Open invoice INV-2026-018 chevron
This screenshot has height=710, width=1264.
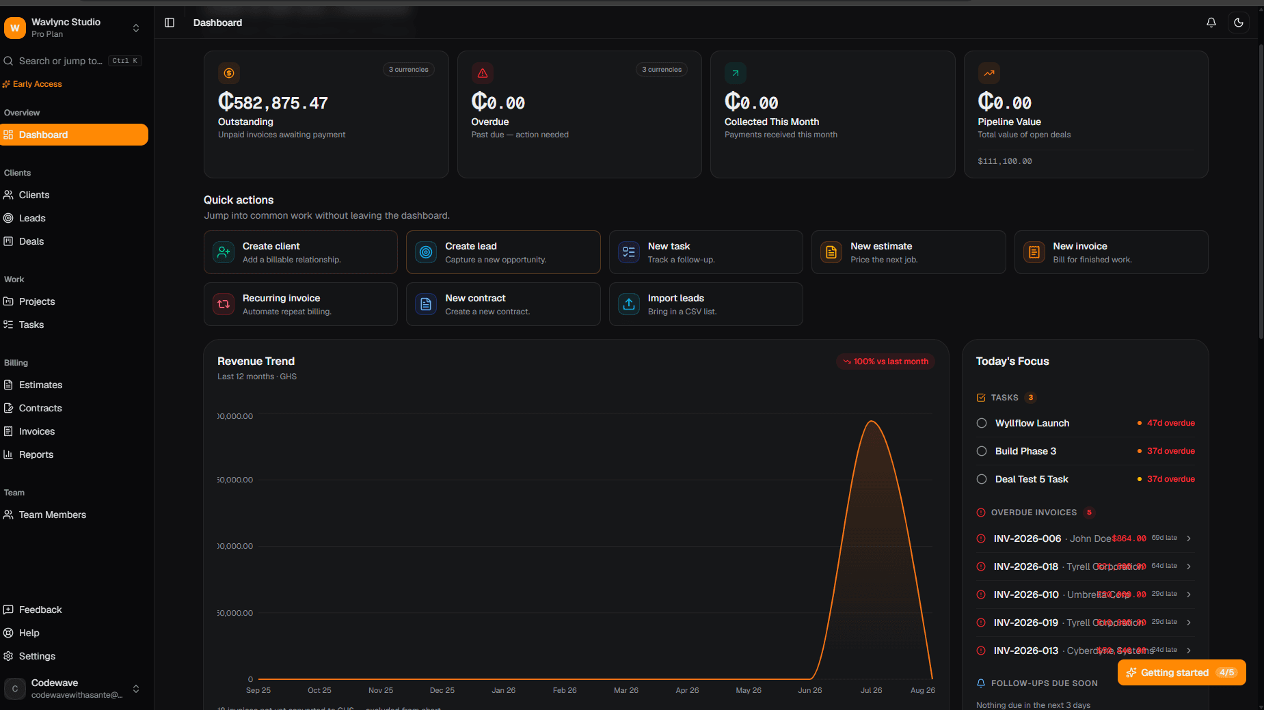click(1189, 566)
